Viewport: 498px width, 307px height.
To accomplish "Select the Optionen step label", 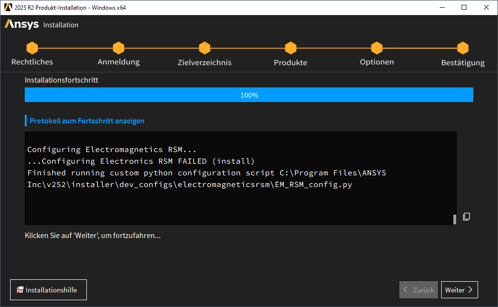I will [377, 62].
